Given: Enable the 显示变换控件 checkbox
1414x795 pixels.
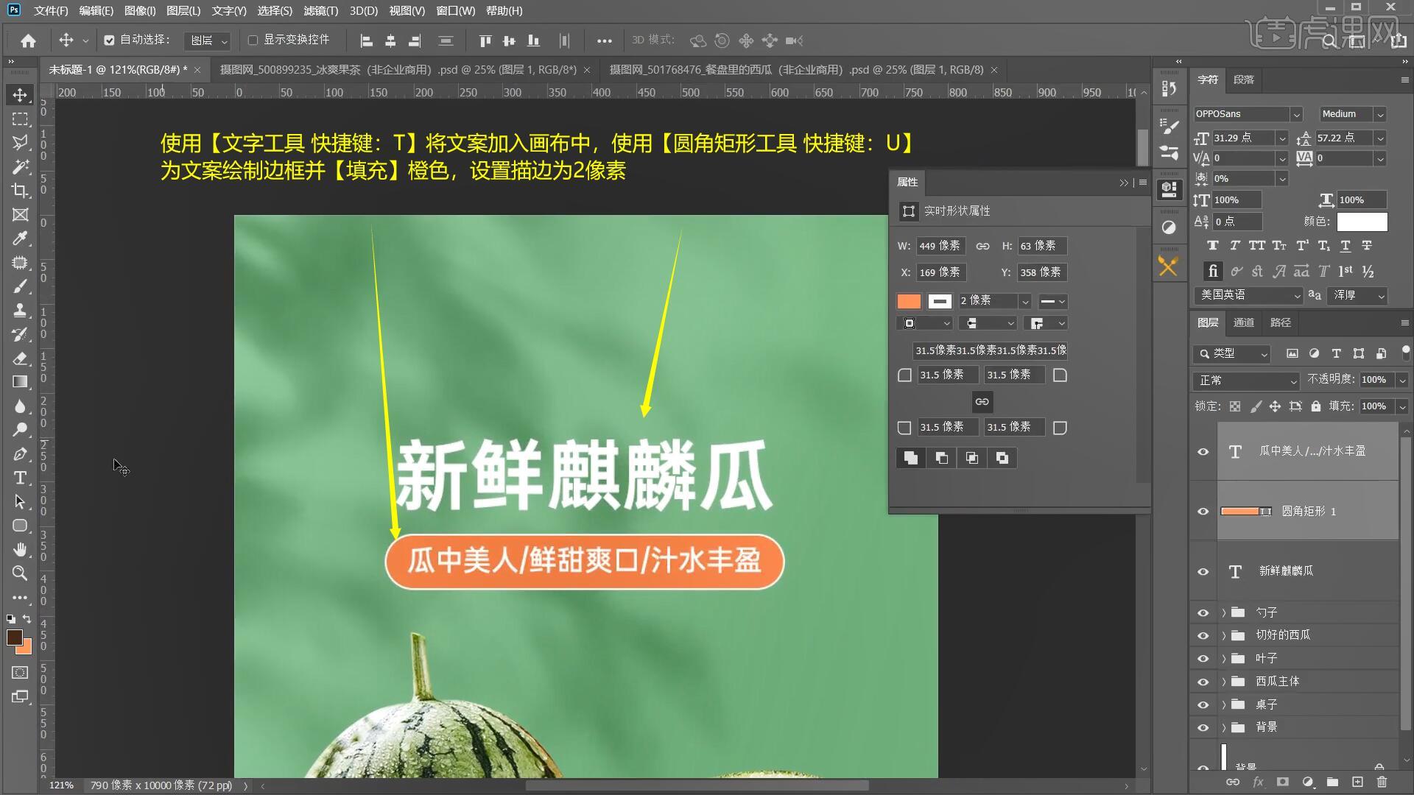Looking at the screenshot, I should (x=253, y=40).
